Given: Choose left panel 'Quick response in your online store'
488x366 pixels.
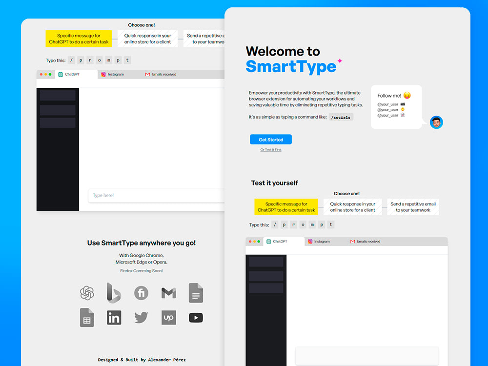Looking at the screenshot, I should [x=147, y=39].
